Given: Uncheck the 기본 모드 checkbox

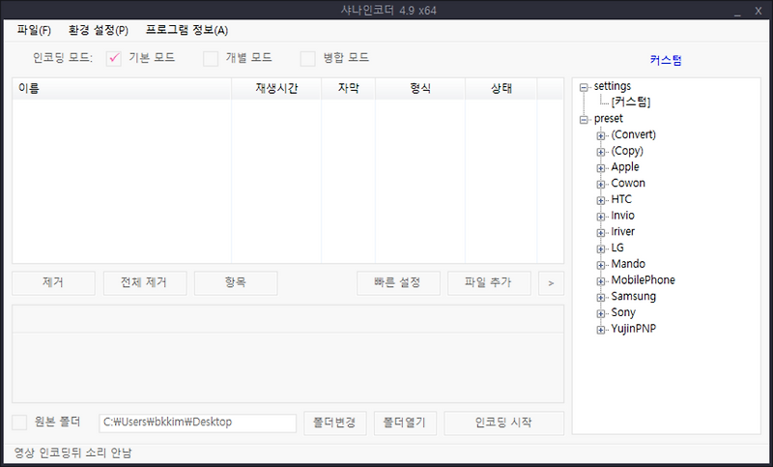Looking at the screenshot, I should [114, 58].
